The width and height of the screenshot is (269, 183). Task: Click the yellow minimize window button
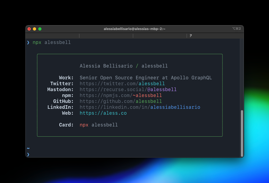click(34, 29)
